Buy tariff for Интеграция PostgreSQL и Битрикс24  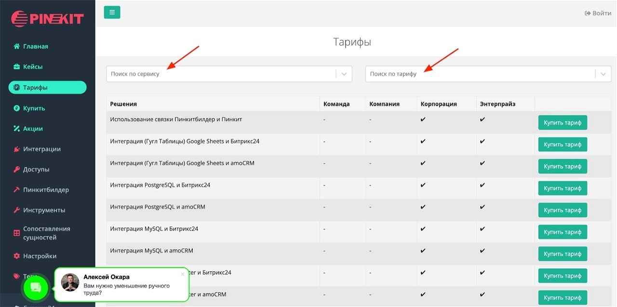click(x=563, y=188)
